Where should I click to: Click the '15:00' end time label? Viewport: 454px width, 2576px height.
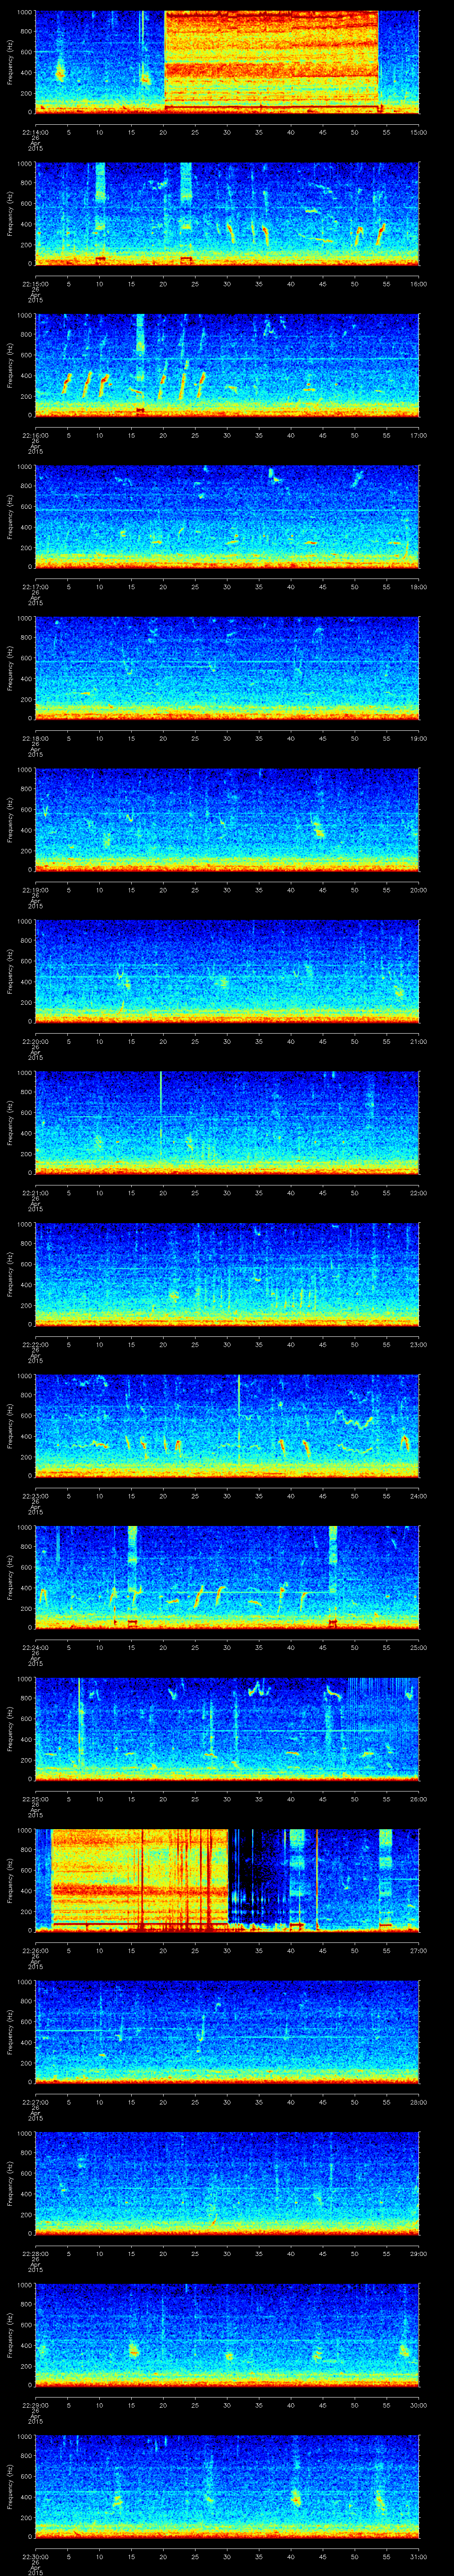coord(418,132)
